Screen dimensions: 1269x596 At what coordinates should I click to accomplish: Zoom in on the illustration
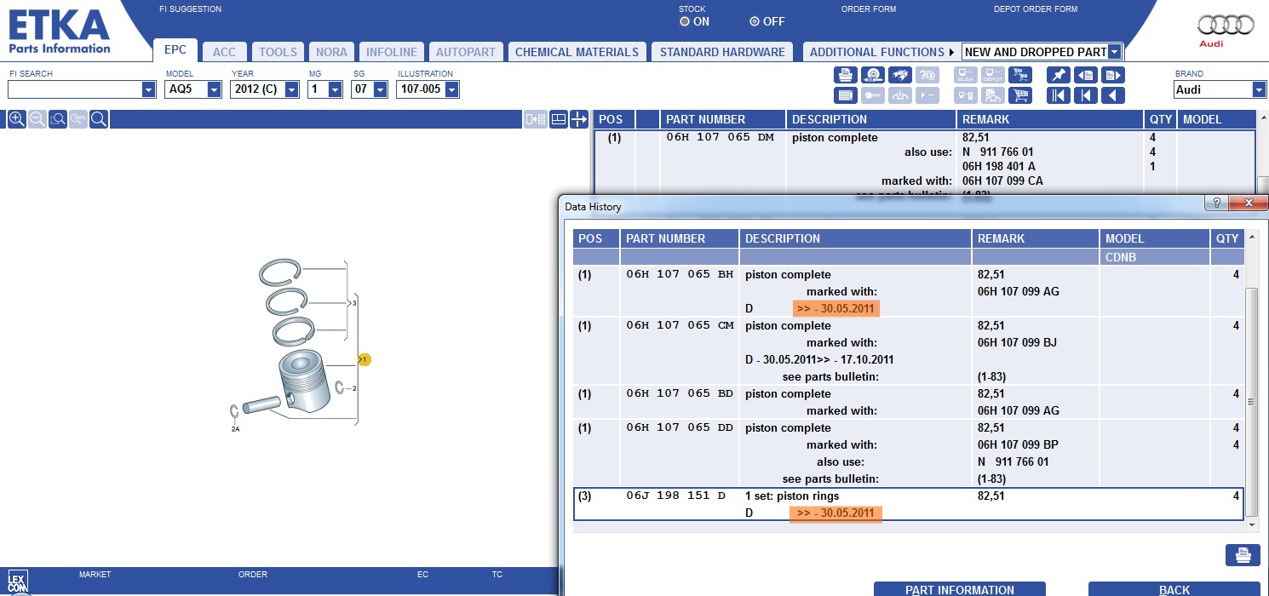pyautogui.click(x=17, y=119)
